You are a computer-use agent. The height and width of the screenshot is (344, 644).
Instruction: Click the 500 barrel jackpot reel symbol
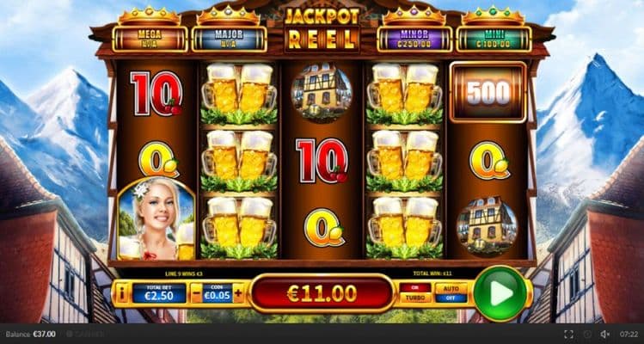[488, 93]
